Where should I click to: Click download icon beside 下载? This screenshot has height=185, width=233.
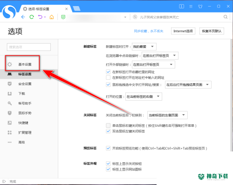coord(10,94)
